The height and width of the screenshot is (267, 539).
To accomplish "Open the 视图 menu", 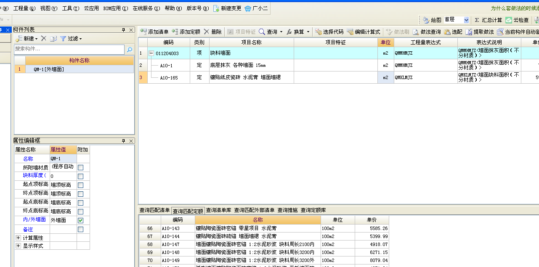I will pyautogui.click(x=49, y=8).
